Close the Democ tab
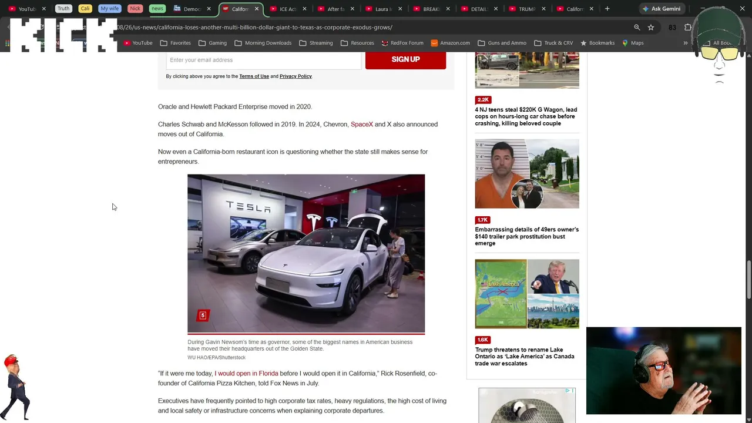 209,9
